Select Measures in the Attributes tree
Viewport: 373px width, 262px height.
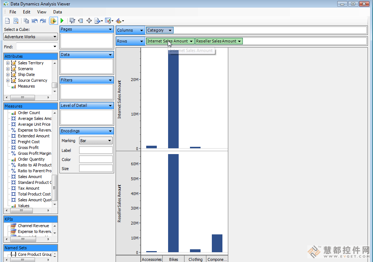click(x=26, y=86)
